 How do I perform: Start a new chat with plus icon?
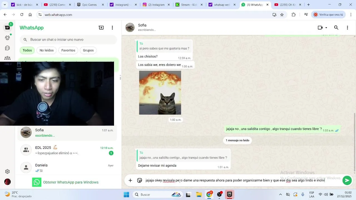click(x=101, y=27)
